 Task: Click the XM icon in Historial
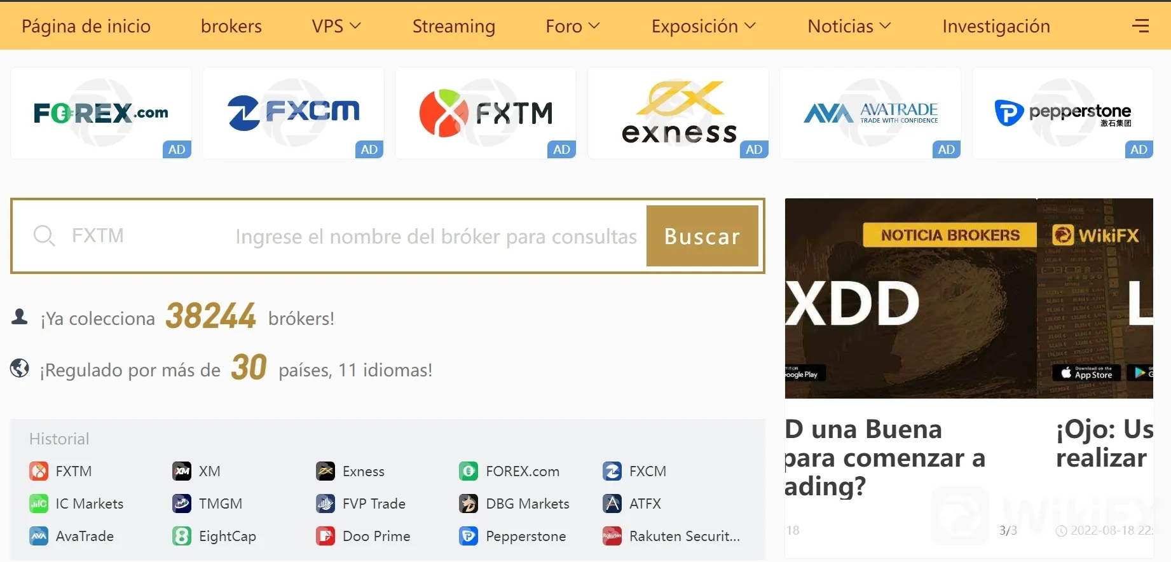(x=182, y=471)
